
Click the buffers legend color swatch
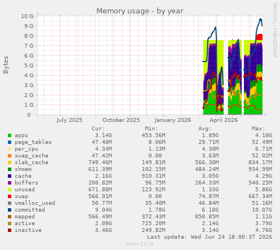(x=10, y=183)
